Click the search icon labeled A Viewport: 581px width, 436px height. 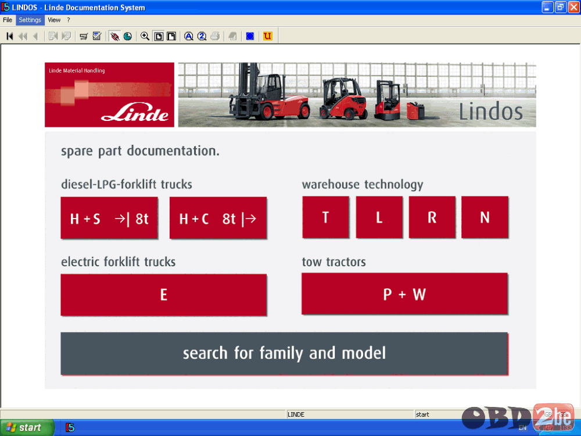[189, 36]
